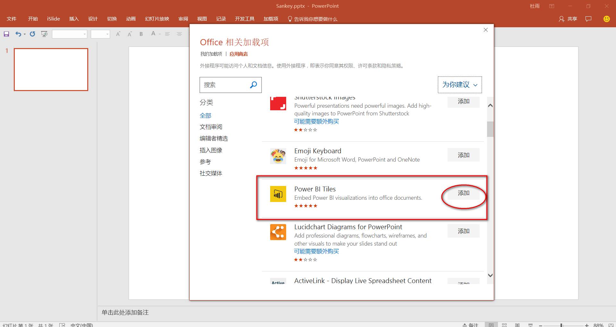Start slideshow from beginning via toolbar icon

point(44,34)
